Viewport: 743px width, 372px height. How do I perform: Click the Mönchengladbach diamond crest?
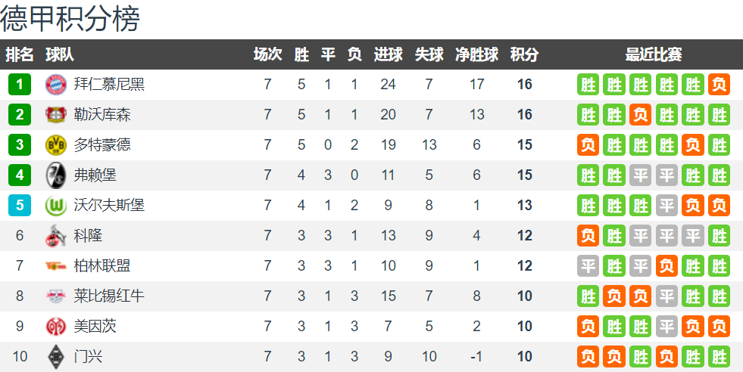click(x=56, y=357)
